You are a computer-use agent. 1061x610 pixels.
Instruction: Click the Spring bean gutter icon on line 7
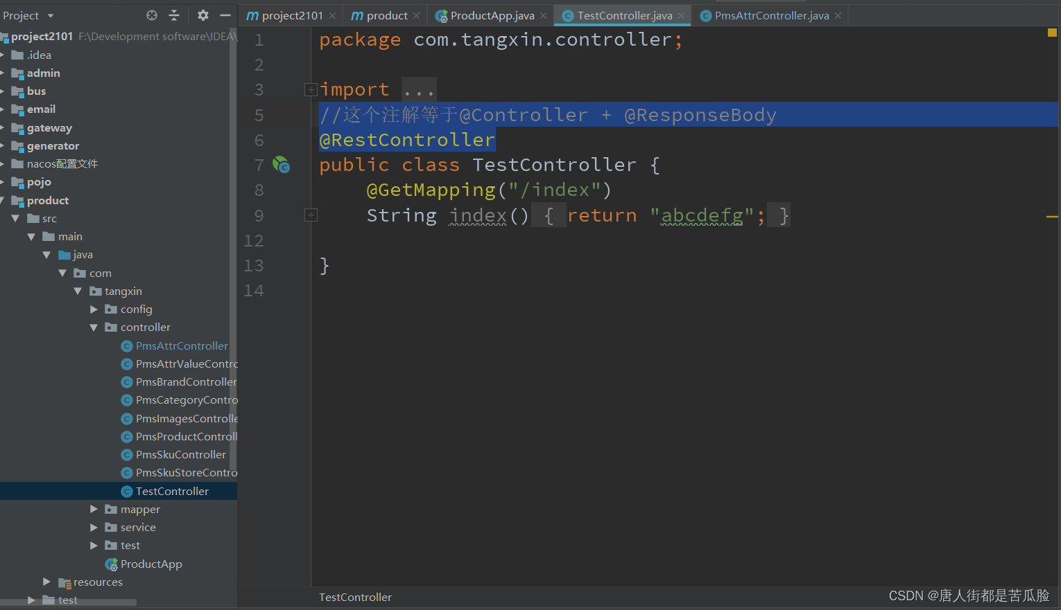point(281,165)
